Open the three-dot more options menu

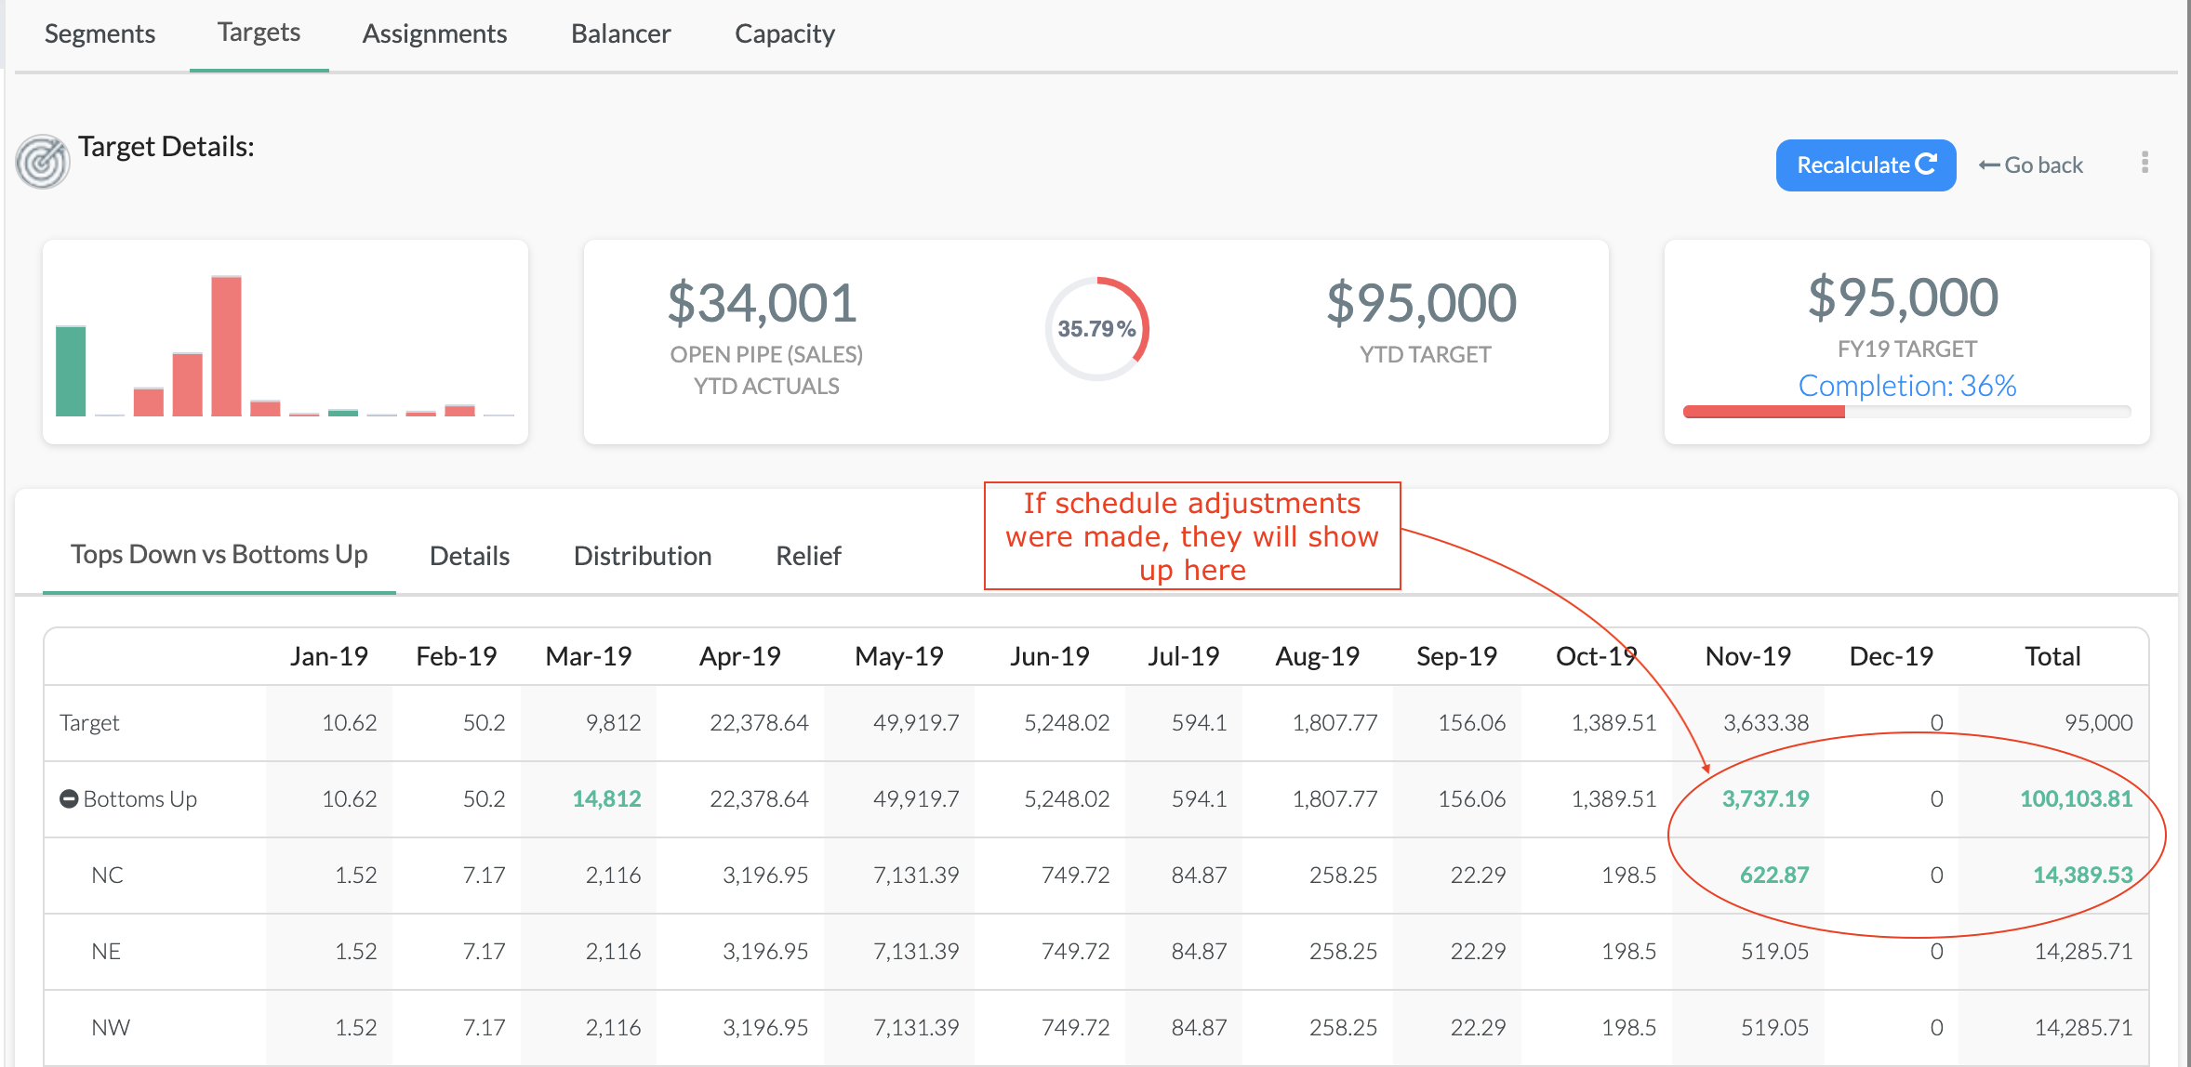(2145, 163)
